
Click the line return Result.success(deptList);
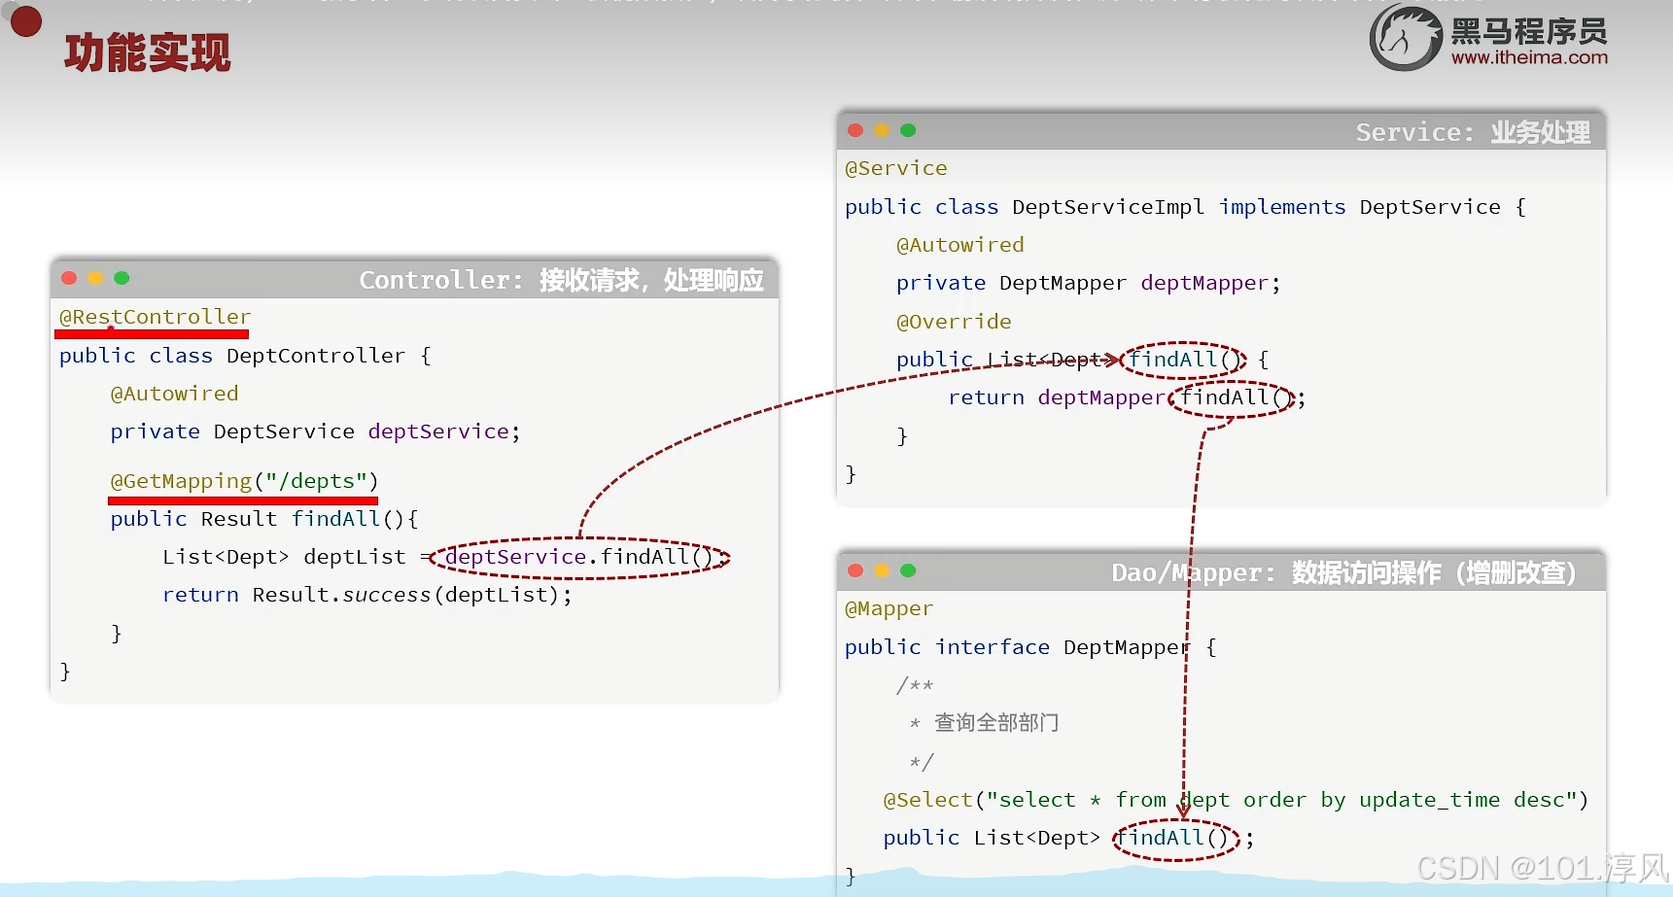click(367, 595)
